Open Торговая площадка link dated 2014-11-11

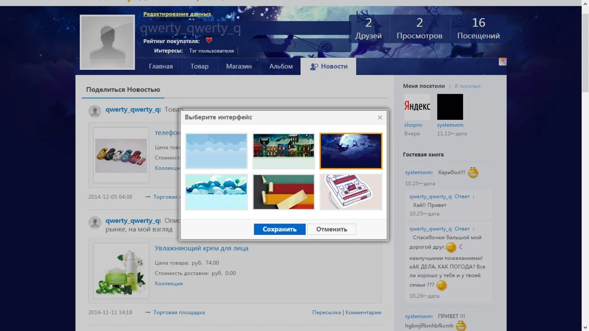tap(179, 312)
